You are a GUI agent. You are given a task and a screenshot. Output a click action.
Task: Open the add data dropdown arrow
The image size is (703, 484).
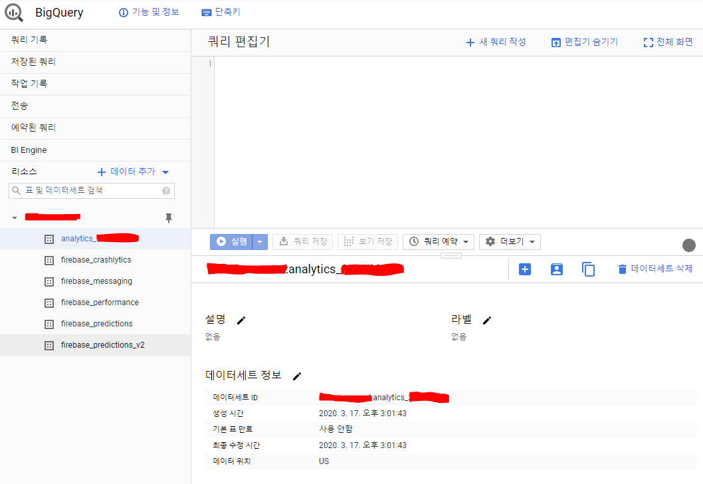165,172
